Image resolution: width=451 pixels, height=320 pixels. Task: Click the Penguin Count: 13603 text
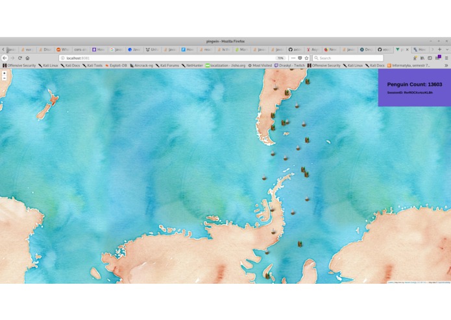(x=415, y=84)
